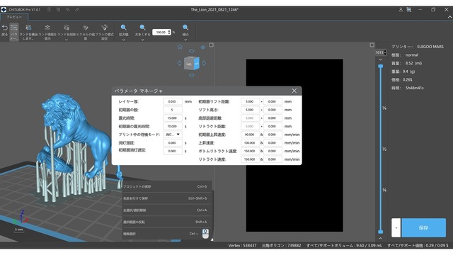453x255 pixels.
Task: Click the Left face of the view cube
Action: (x=189, y=64)
